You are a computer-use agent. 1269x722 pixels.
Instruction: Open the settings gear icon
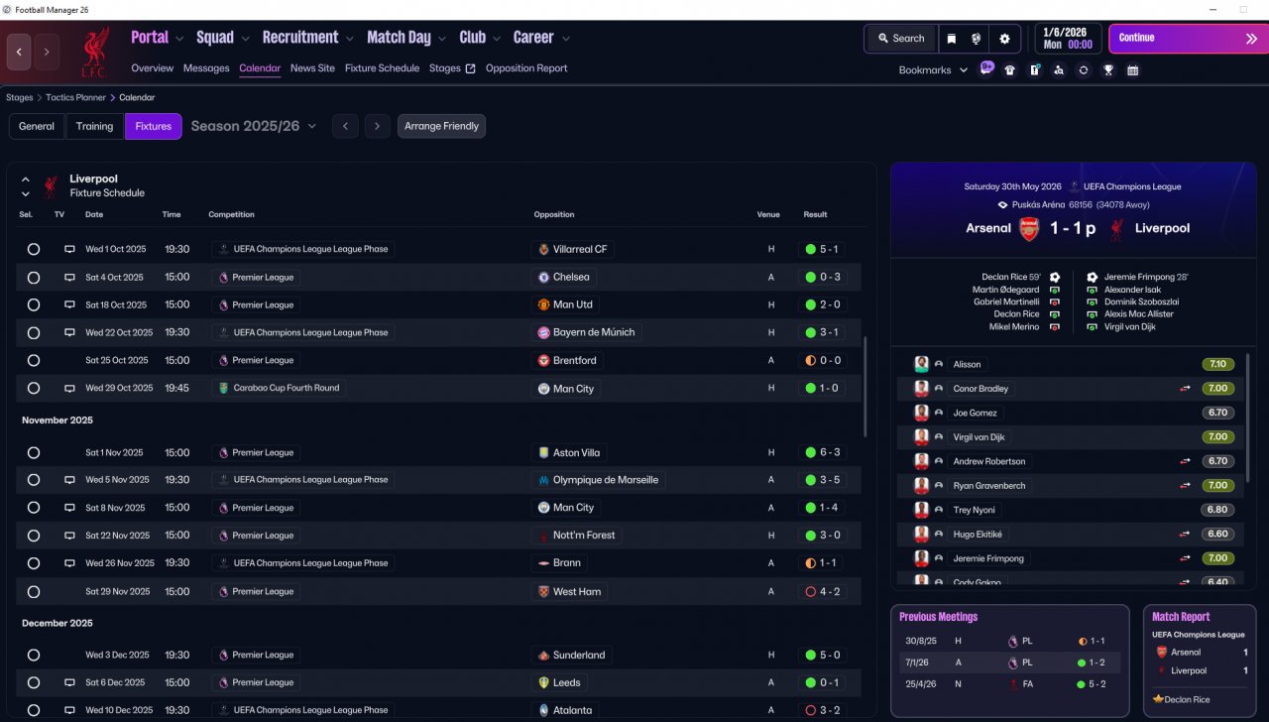tap(1004, 39)
